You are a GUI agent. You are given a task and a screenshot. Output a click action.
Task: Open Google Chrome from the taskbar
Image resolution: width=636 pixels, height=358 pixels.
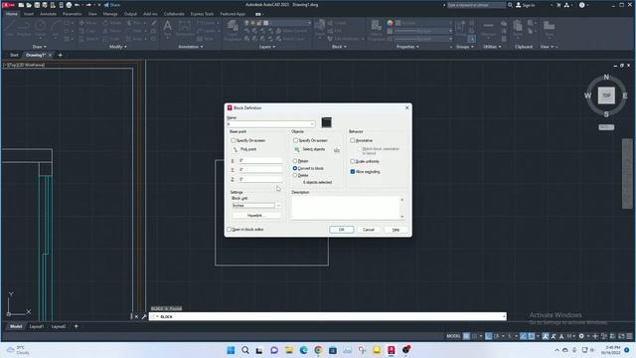pyautogui.click(x=318, y=350)
